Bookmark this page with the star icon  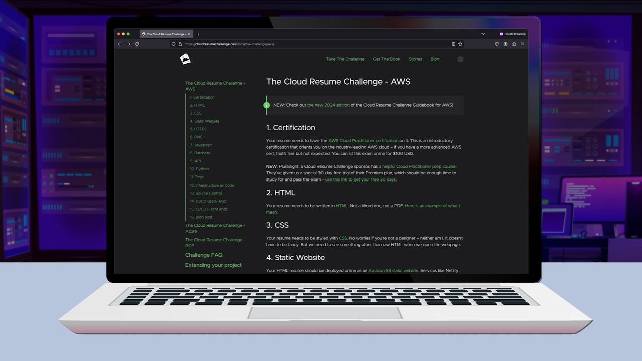(460, 44)
